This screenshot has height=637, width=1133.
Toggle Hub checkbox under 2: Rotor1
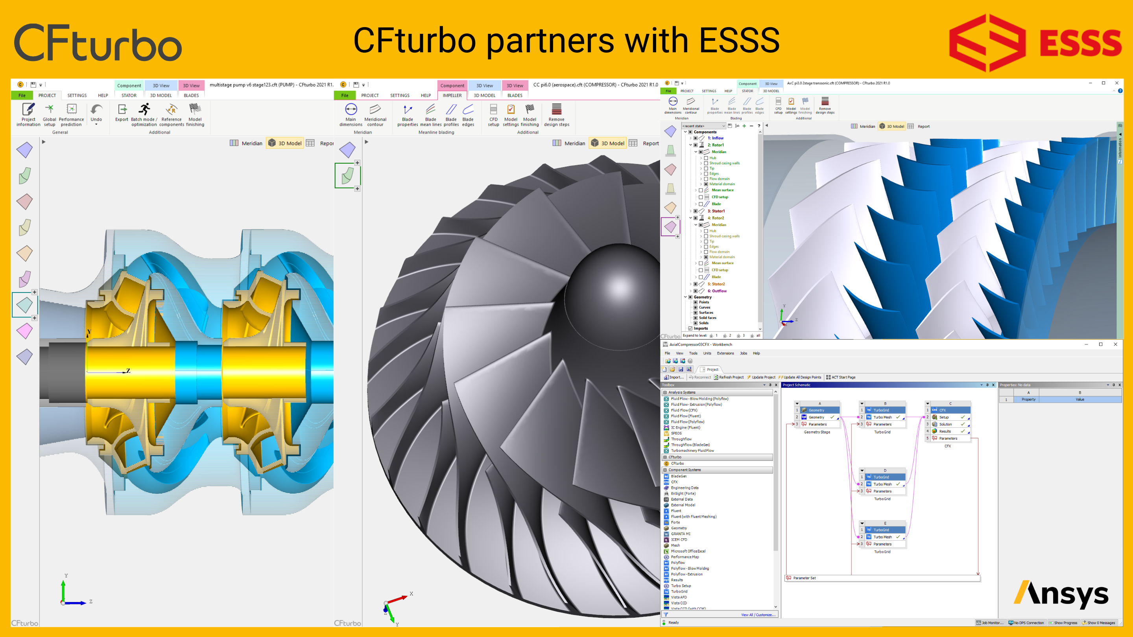706,158
